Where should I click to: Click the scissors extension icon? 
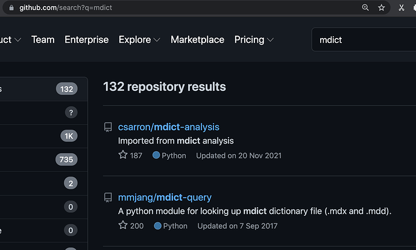click(x=402, y=8)
